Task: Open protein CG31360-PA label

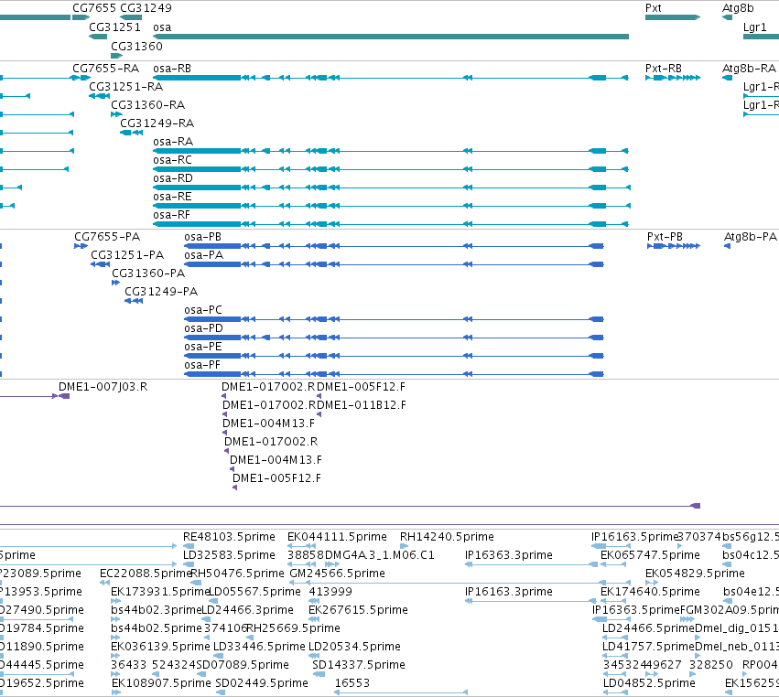Action: click(148, 273)
